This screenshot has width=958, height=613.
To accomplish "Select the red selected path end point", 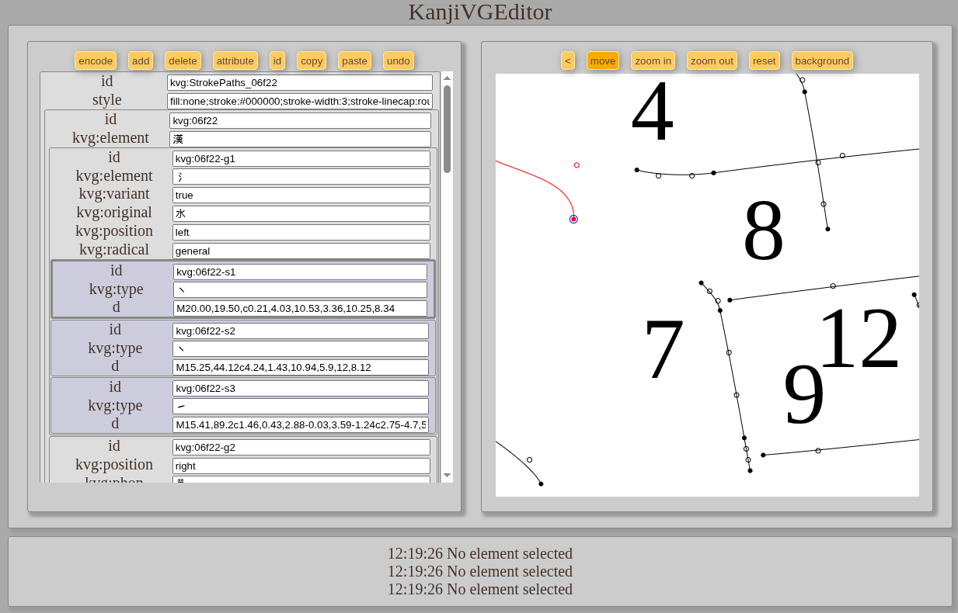I will click(x=573, y=220).
